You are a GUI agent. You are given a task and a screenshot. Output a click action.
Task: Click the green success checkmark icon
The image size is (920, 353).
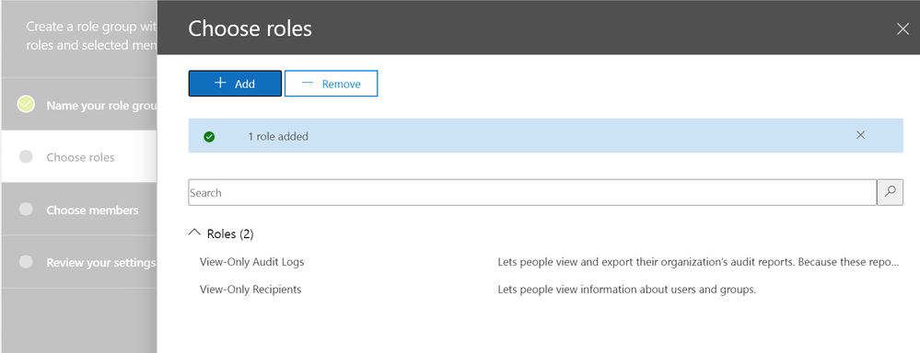(209, 137)
